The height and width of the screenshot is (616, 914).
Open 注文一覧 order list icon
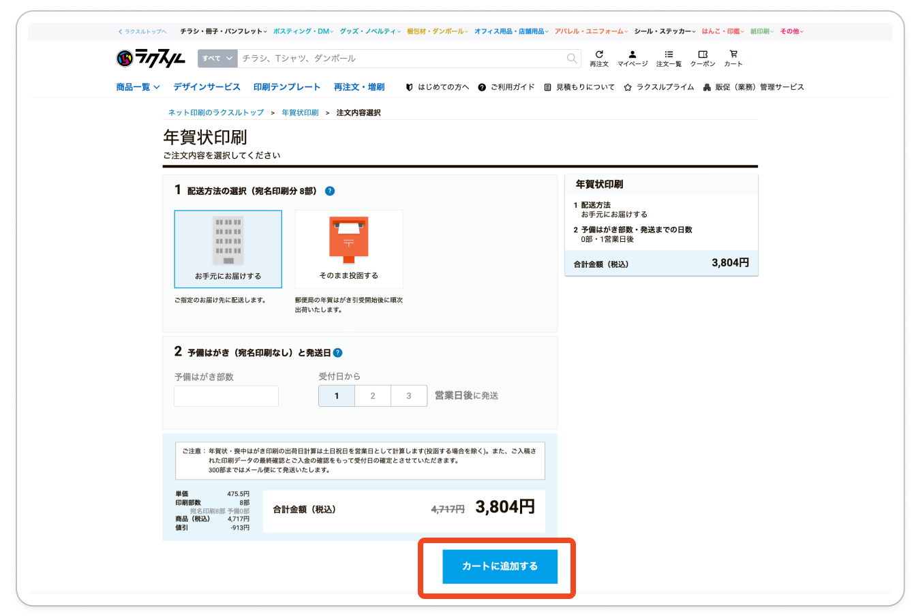coord(669,58)
